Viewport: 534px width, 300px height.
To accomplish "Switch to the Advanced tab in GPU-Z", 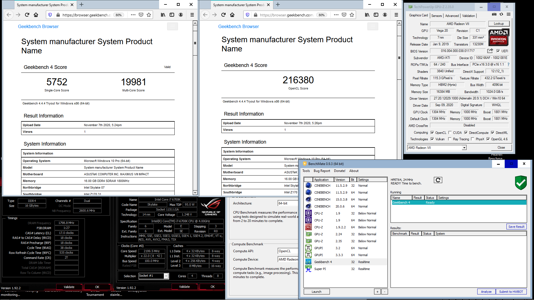I will pos(452,16).
